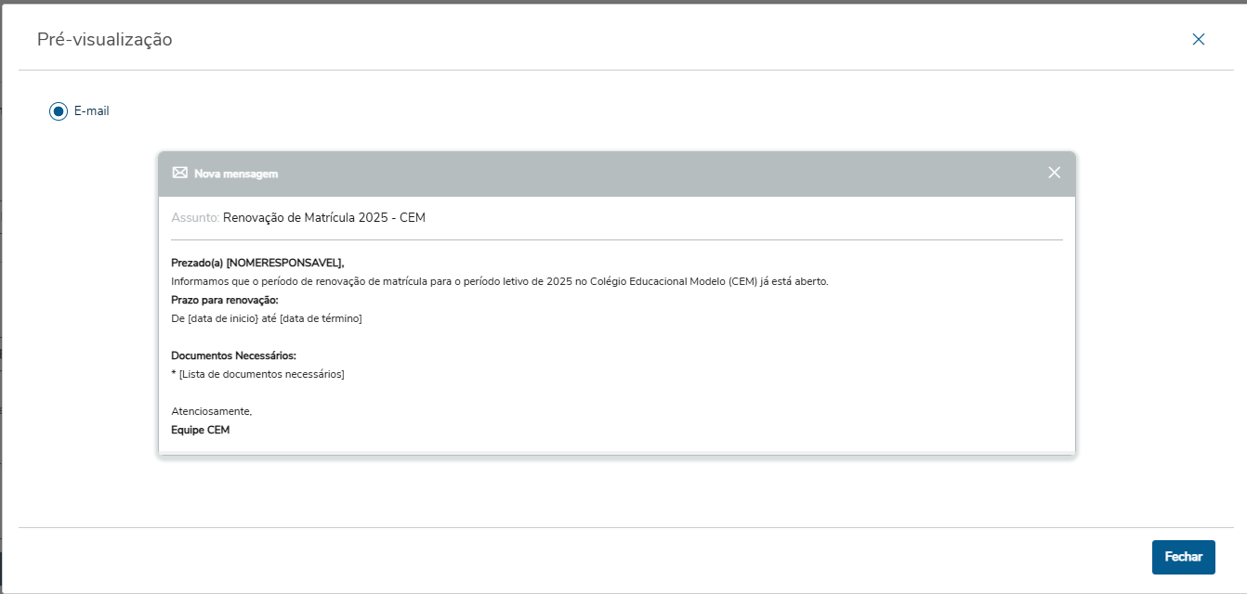Click the 'Equipe CEM' signature
This screenshot has height=594, width=1247.
[200, 430]
